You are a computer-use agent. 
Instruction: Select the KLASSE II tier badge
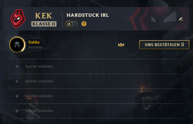point(44,24)
